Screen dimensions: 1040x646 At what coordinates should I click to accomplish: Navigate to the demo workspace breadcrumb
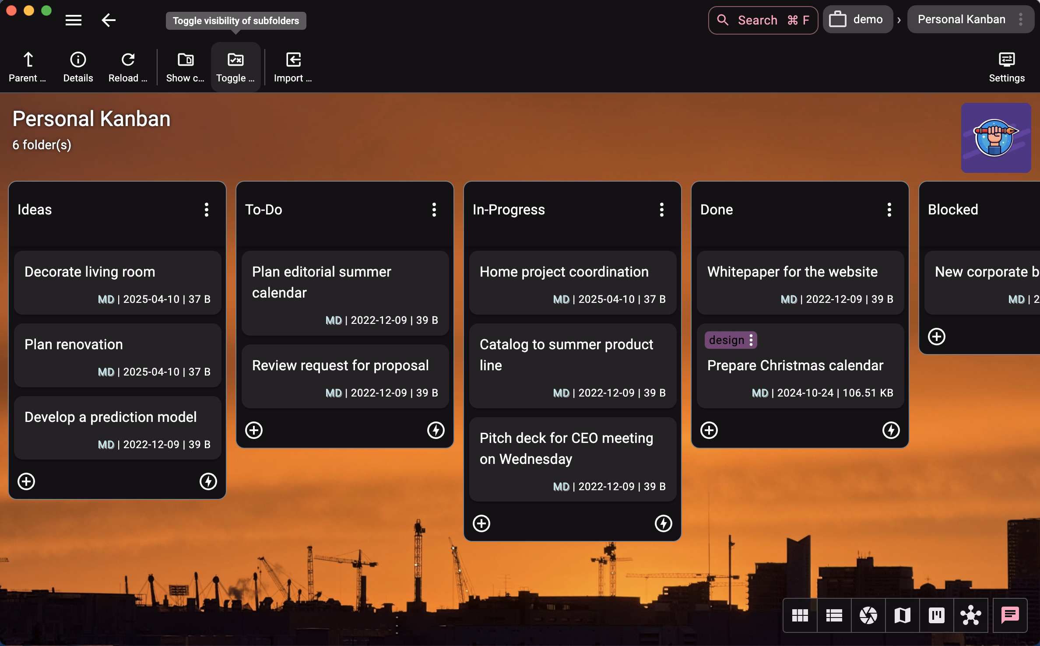(857, 19)
